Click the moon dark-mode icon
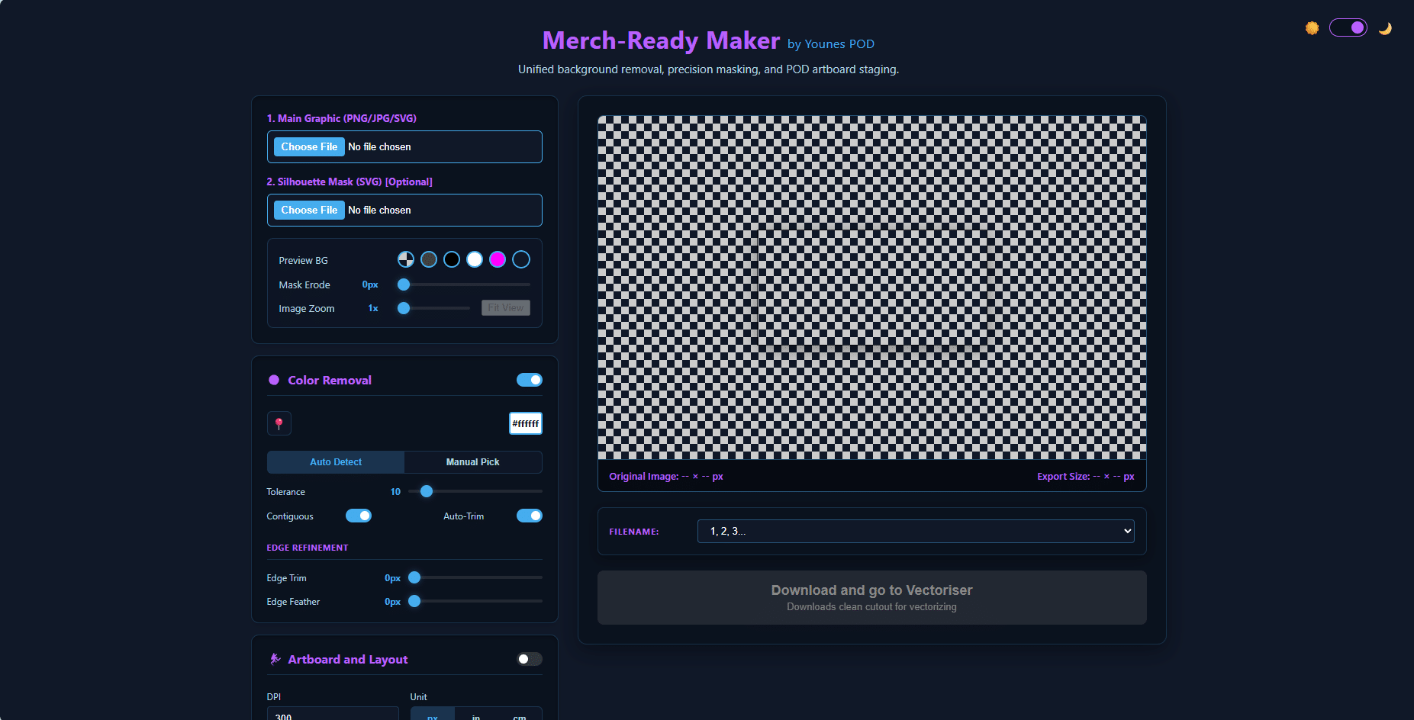Viewport: 1414px width, 720px height. pos(1385,28)
